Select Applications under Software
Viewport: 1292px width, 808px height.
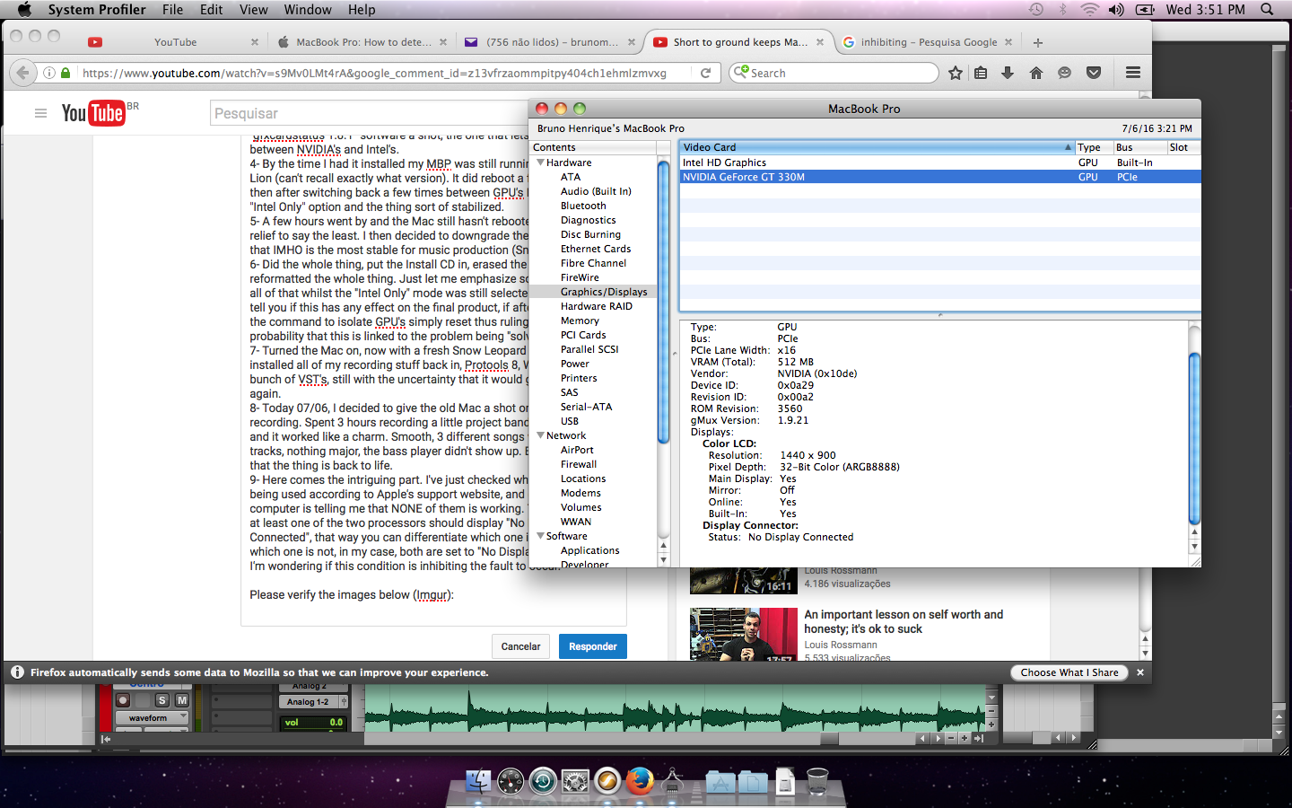point(590,550)
